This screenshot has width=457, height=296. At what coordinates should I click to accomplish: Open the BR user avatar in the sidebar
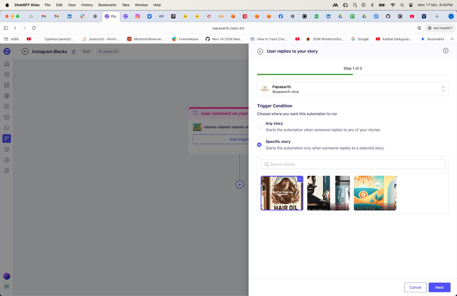(7, 286)
